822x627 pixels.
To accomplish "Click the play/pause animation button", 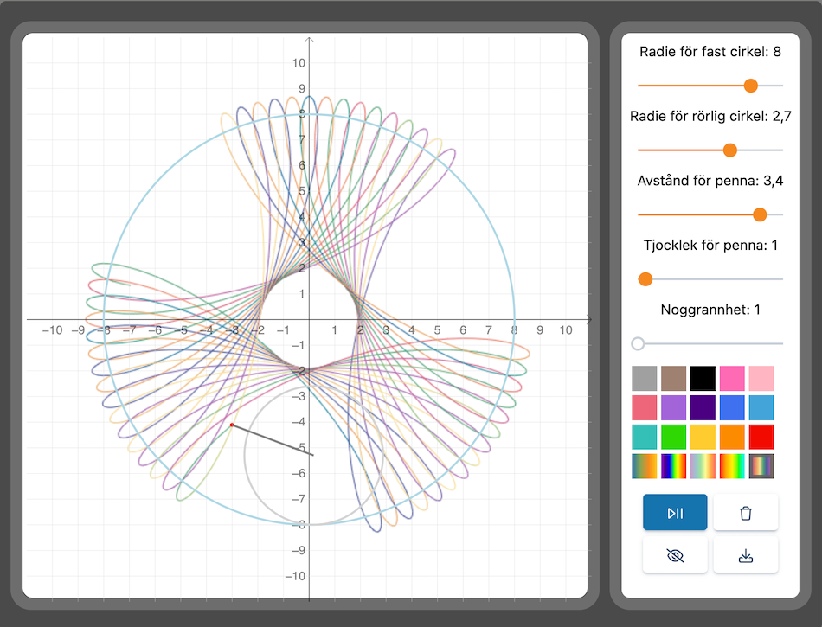I will [x=675, y=512].
